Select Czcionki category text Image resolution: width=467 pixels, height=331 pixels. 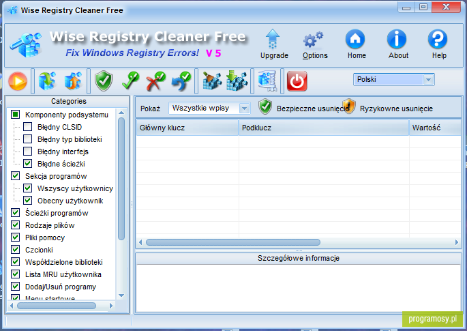(x=39, y=250)
